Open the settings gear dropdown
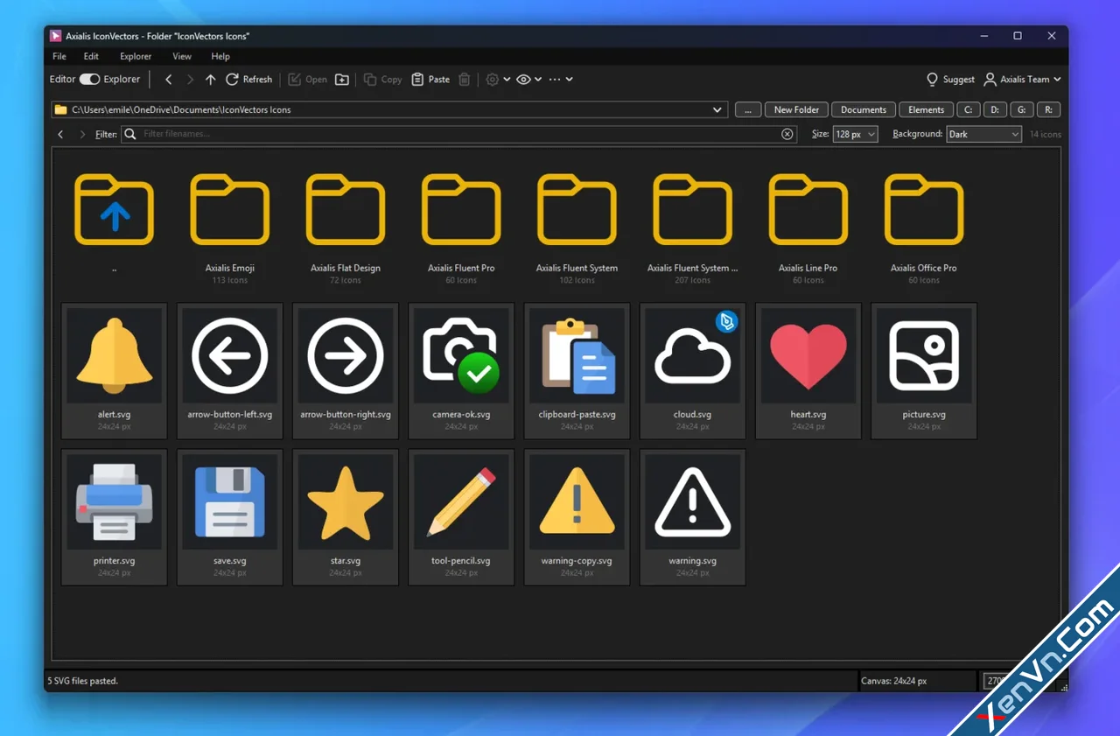1120x736 pixels. pyautogui.click(x=498, y=79)
